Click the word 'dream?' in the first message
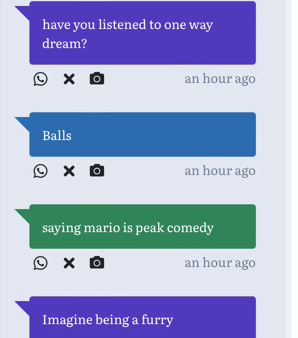Screen dimensions: 298x338 pyautogui.click(x=64, y=44)
